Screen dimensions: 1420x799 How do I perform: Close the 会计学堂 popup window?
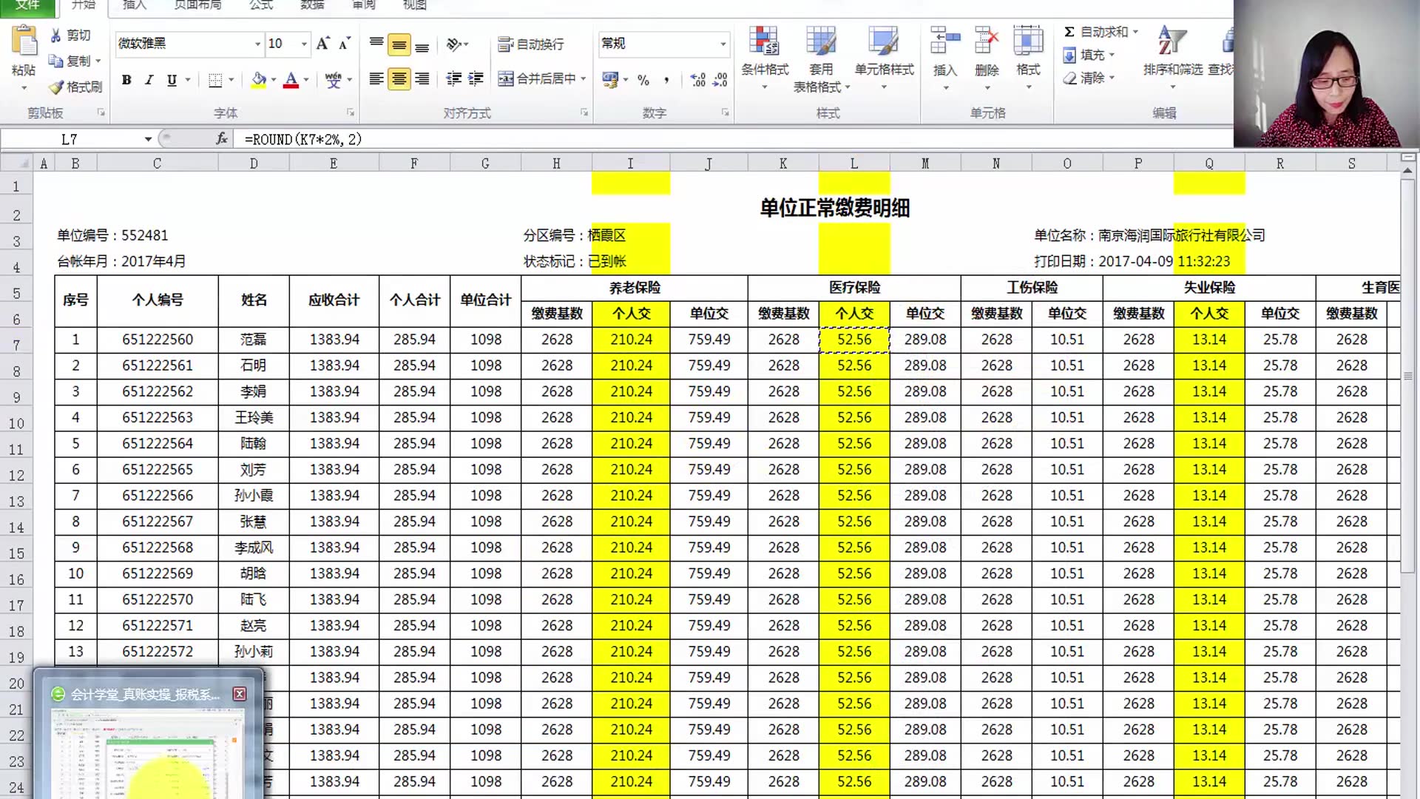pyautogui.click(x=240, y=693)
